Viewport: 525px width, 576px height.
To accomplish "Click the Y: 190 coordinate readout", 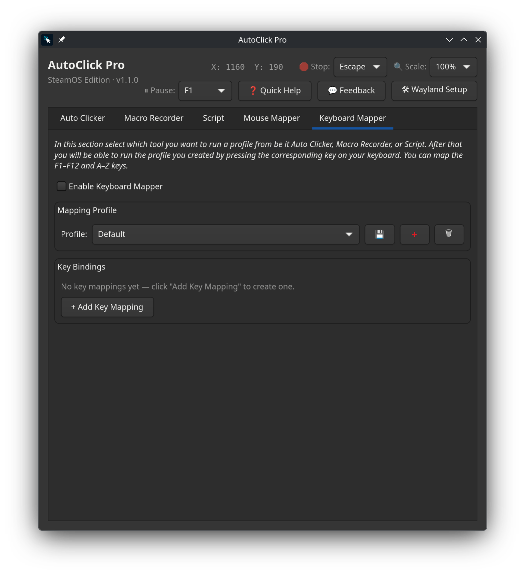I will pos(268,67).
